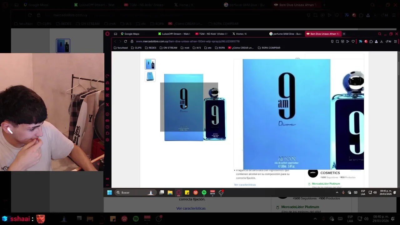This screenshot has height=225, width=400.
Task: Open the Opera GX taskbar icon
Action: tap(178, 192)
